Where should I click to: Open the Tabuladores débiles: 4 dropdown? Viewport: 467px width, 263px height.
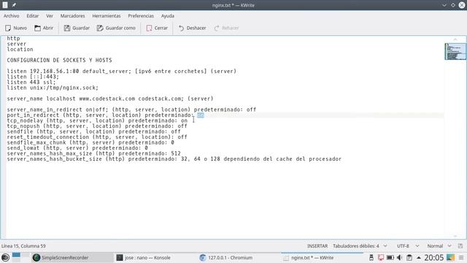pos(360,246)
